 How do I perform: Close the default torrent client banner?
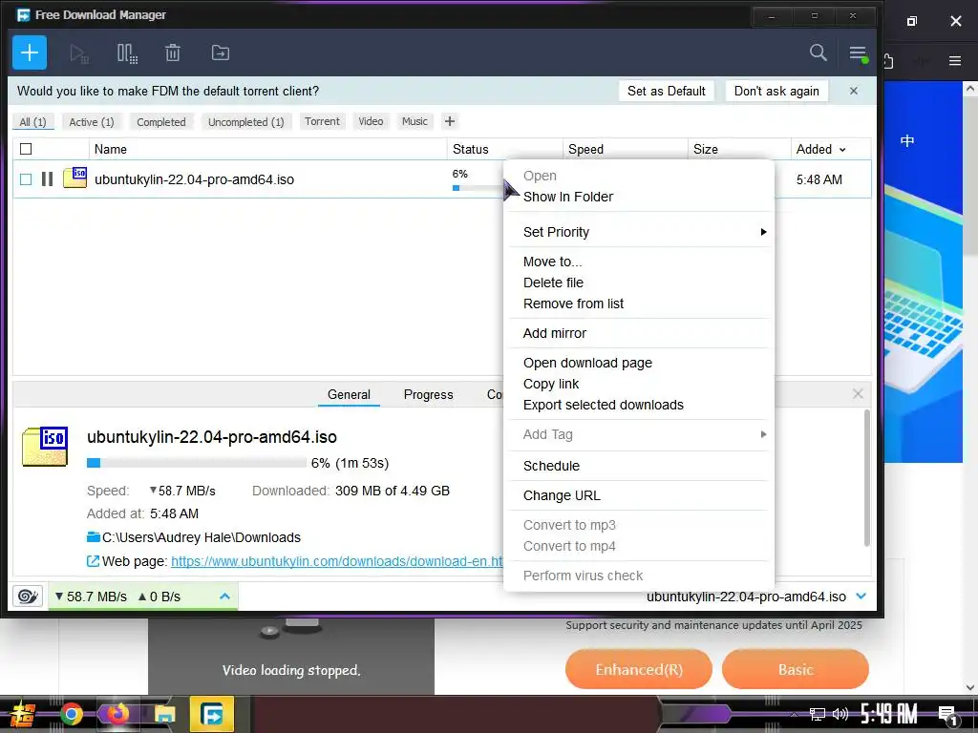coord(854,91)
